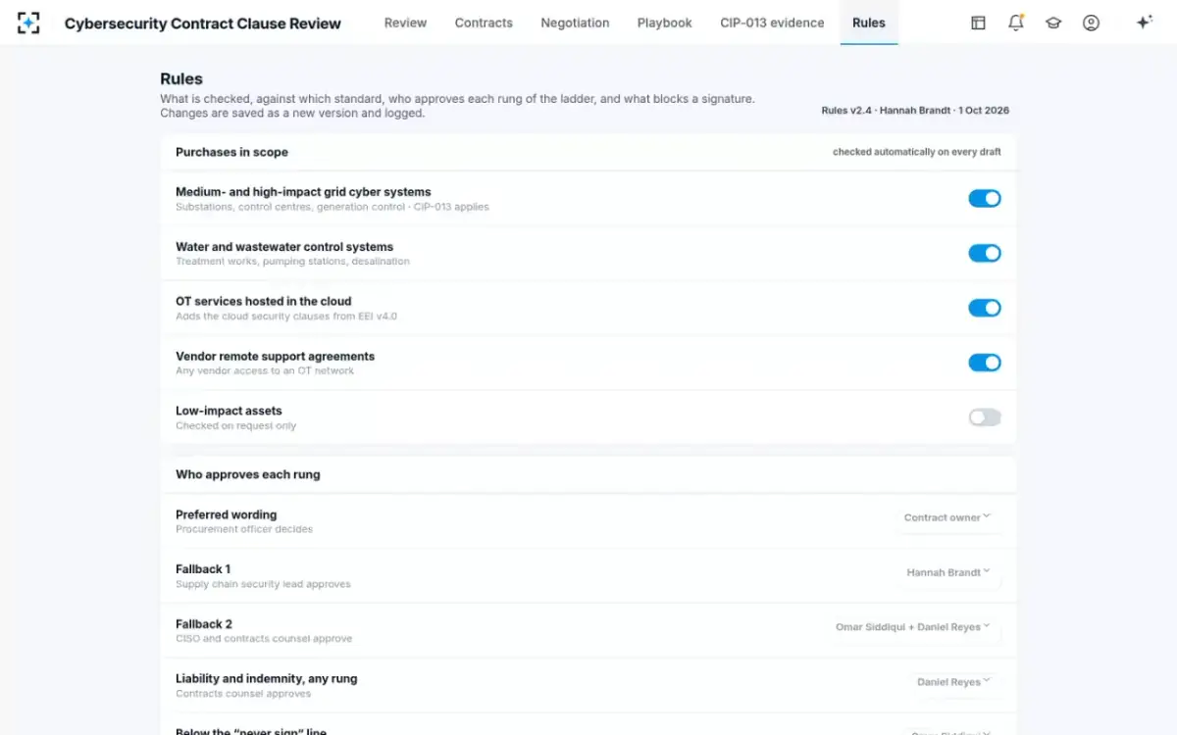Open the CIP-013 evidence tab

(x=772, y=23)
